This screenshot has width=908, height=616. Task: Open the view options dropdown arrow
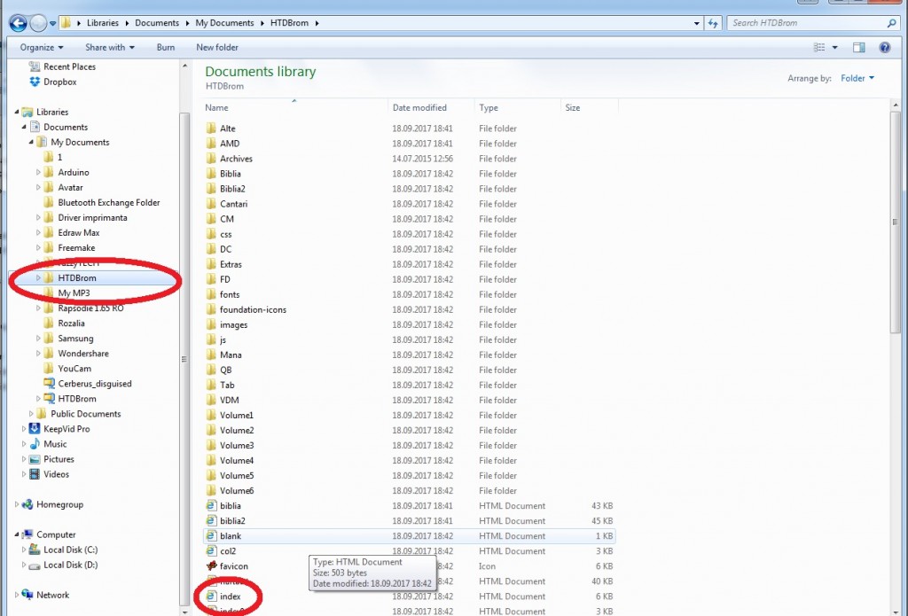[x=834, y=48]
